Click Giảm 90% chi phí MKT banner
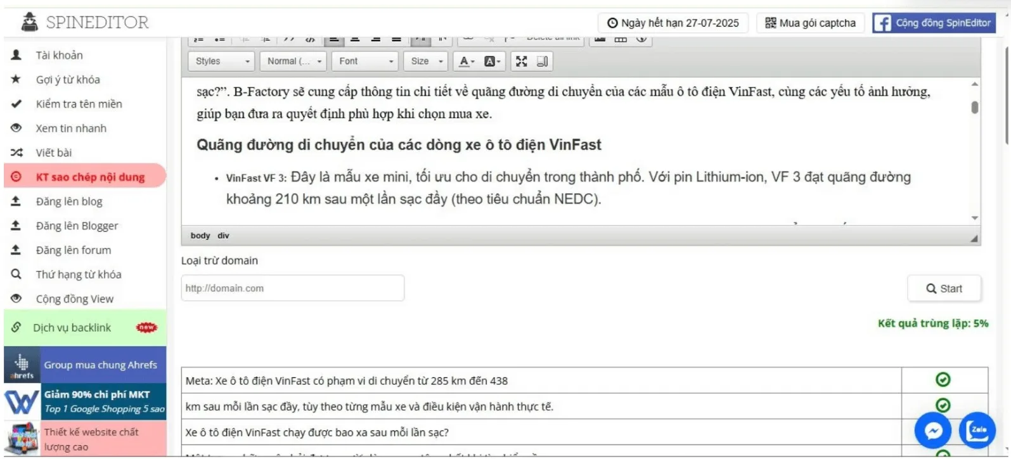 coord(85,401)
